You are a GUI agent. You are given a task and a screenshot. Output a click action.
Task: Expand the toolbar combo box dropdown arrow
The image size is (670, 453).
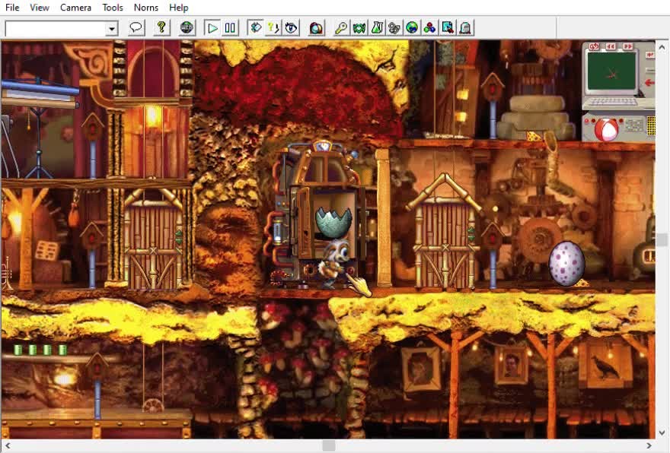[x=112, y=29]
